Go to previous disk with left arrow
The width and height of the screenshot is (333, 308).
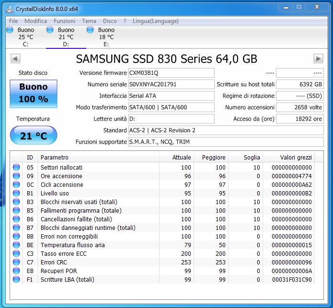click(15, 58)
